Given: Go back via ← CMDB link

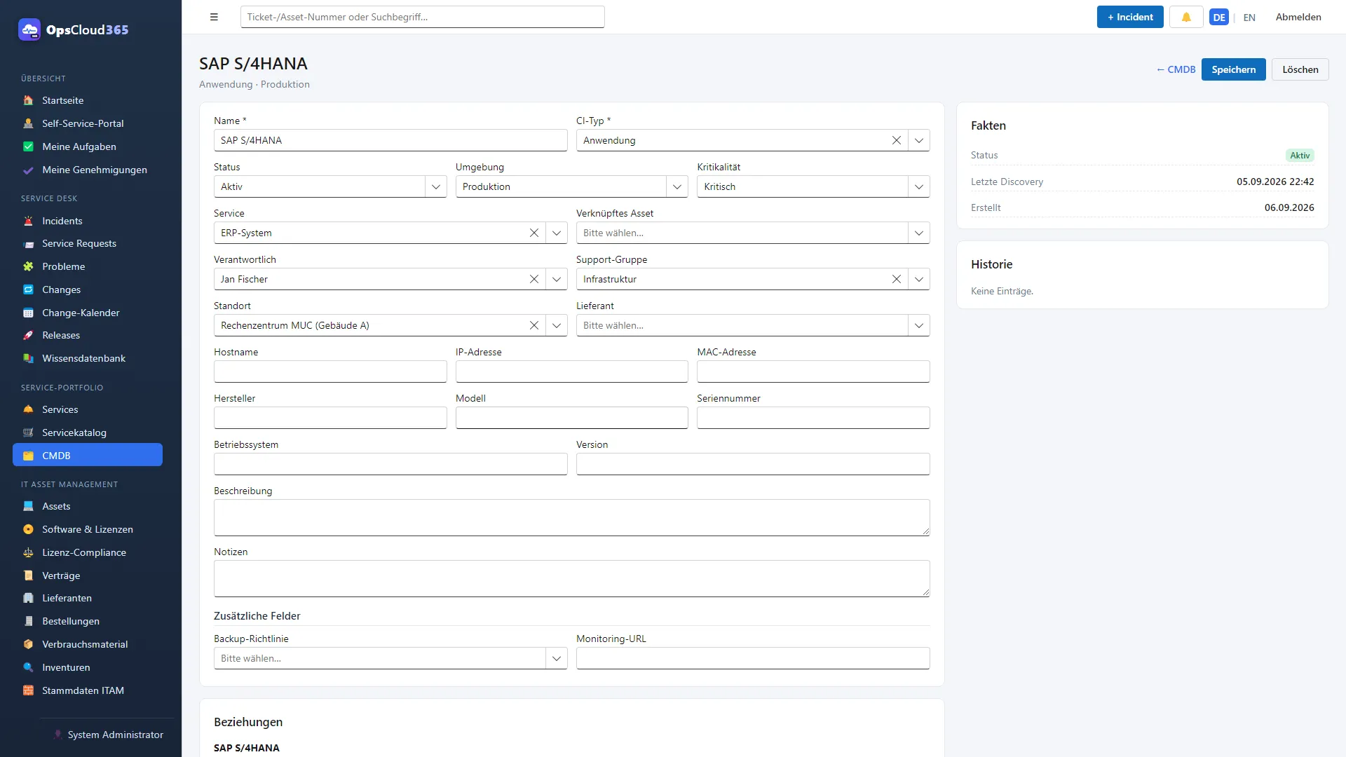Looking at the screenshot, I should [x=1176, y=69].
